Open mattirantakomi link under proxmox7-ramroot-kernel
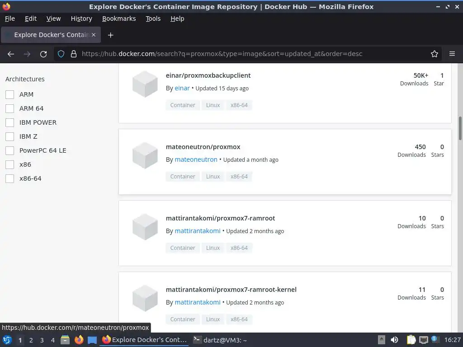This screenshot has height=347, width=463. point(198,302)
